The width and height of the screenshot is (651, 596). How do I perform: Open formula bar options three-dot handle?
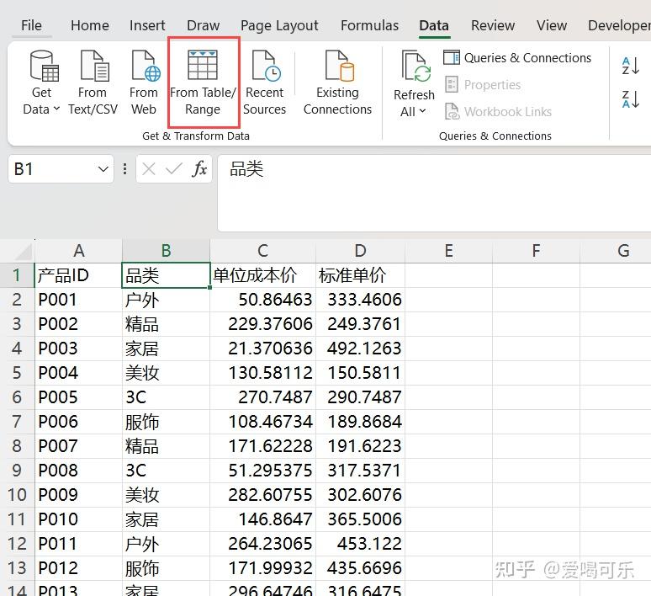click(124, 169)
